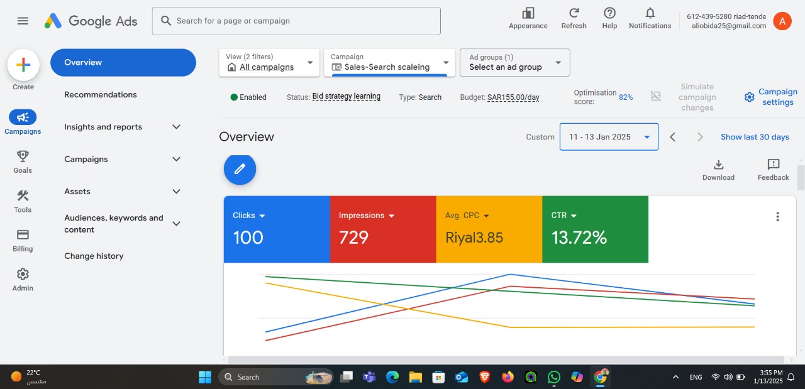Click Show last 30 days link

[755, 137]
